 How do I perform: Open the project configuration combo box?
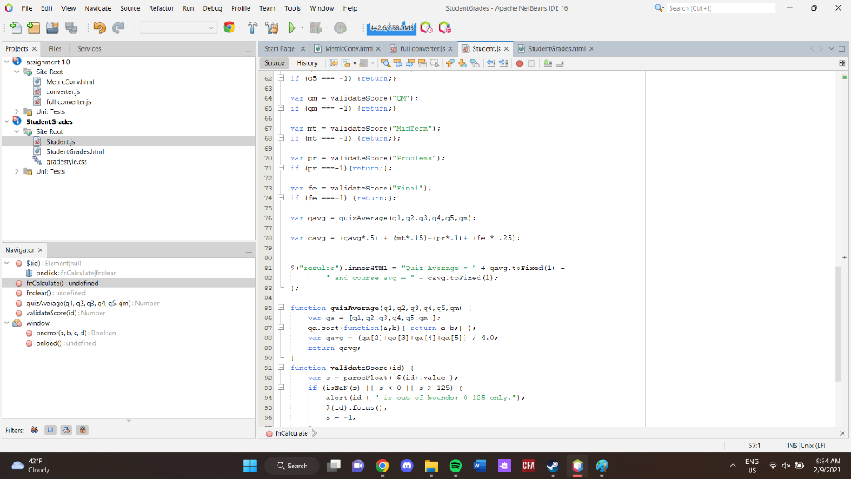(x=179, y=27)
